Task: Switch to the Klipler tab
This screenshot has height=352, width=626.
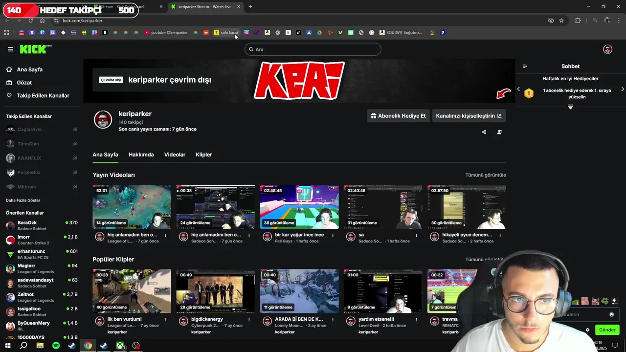Action: [203, 154]
